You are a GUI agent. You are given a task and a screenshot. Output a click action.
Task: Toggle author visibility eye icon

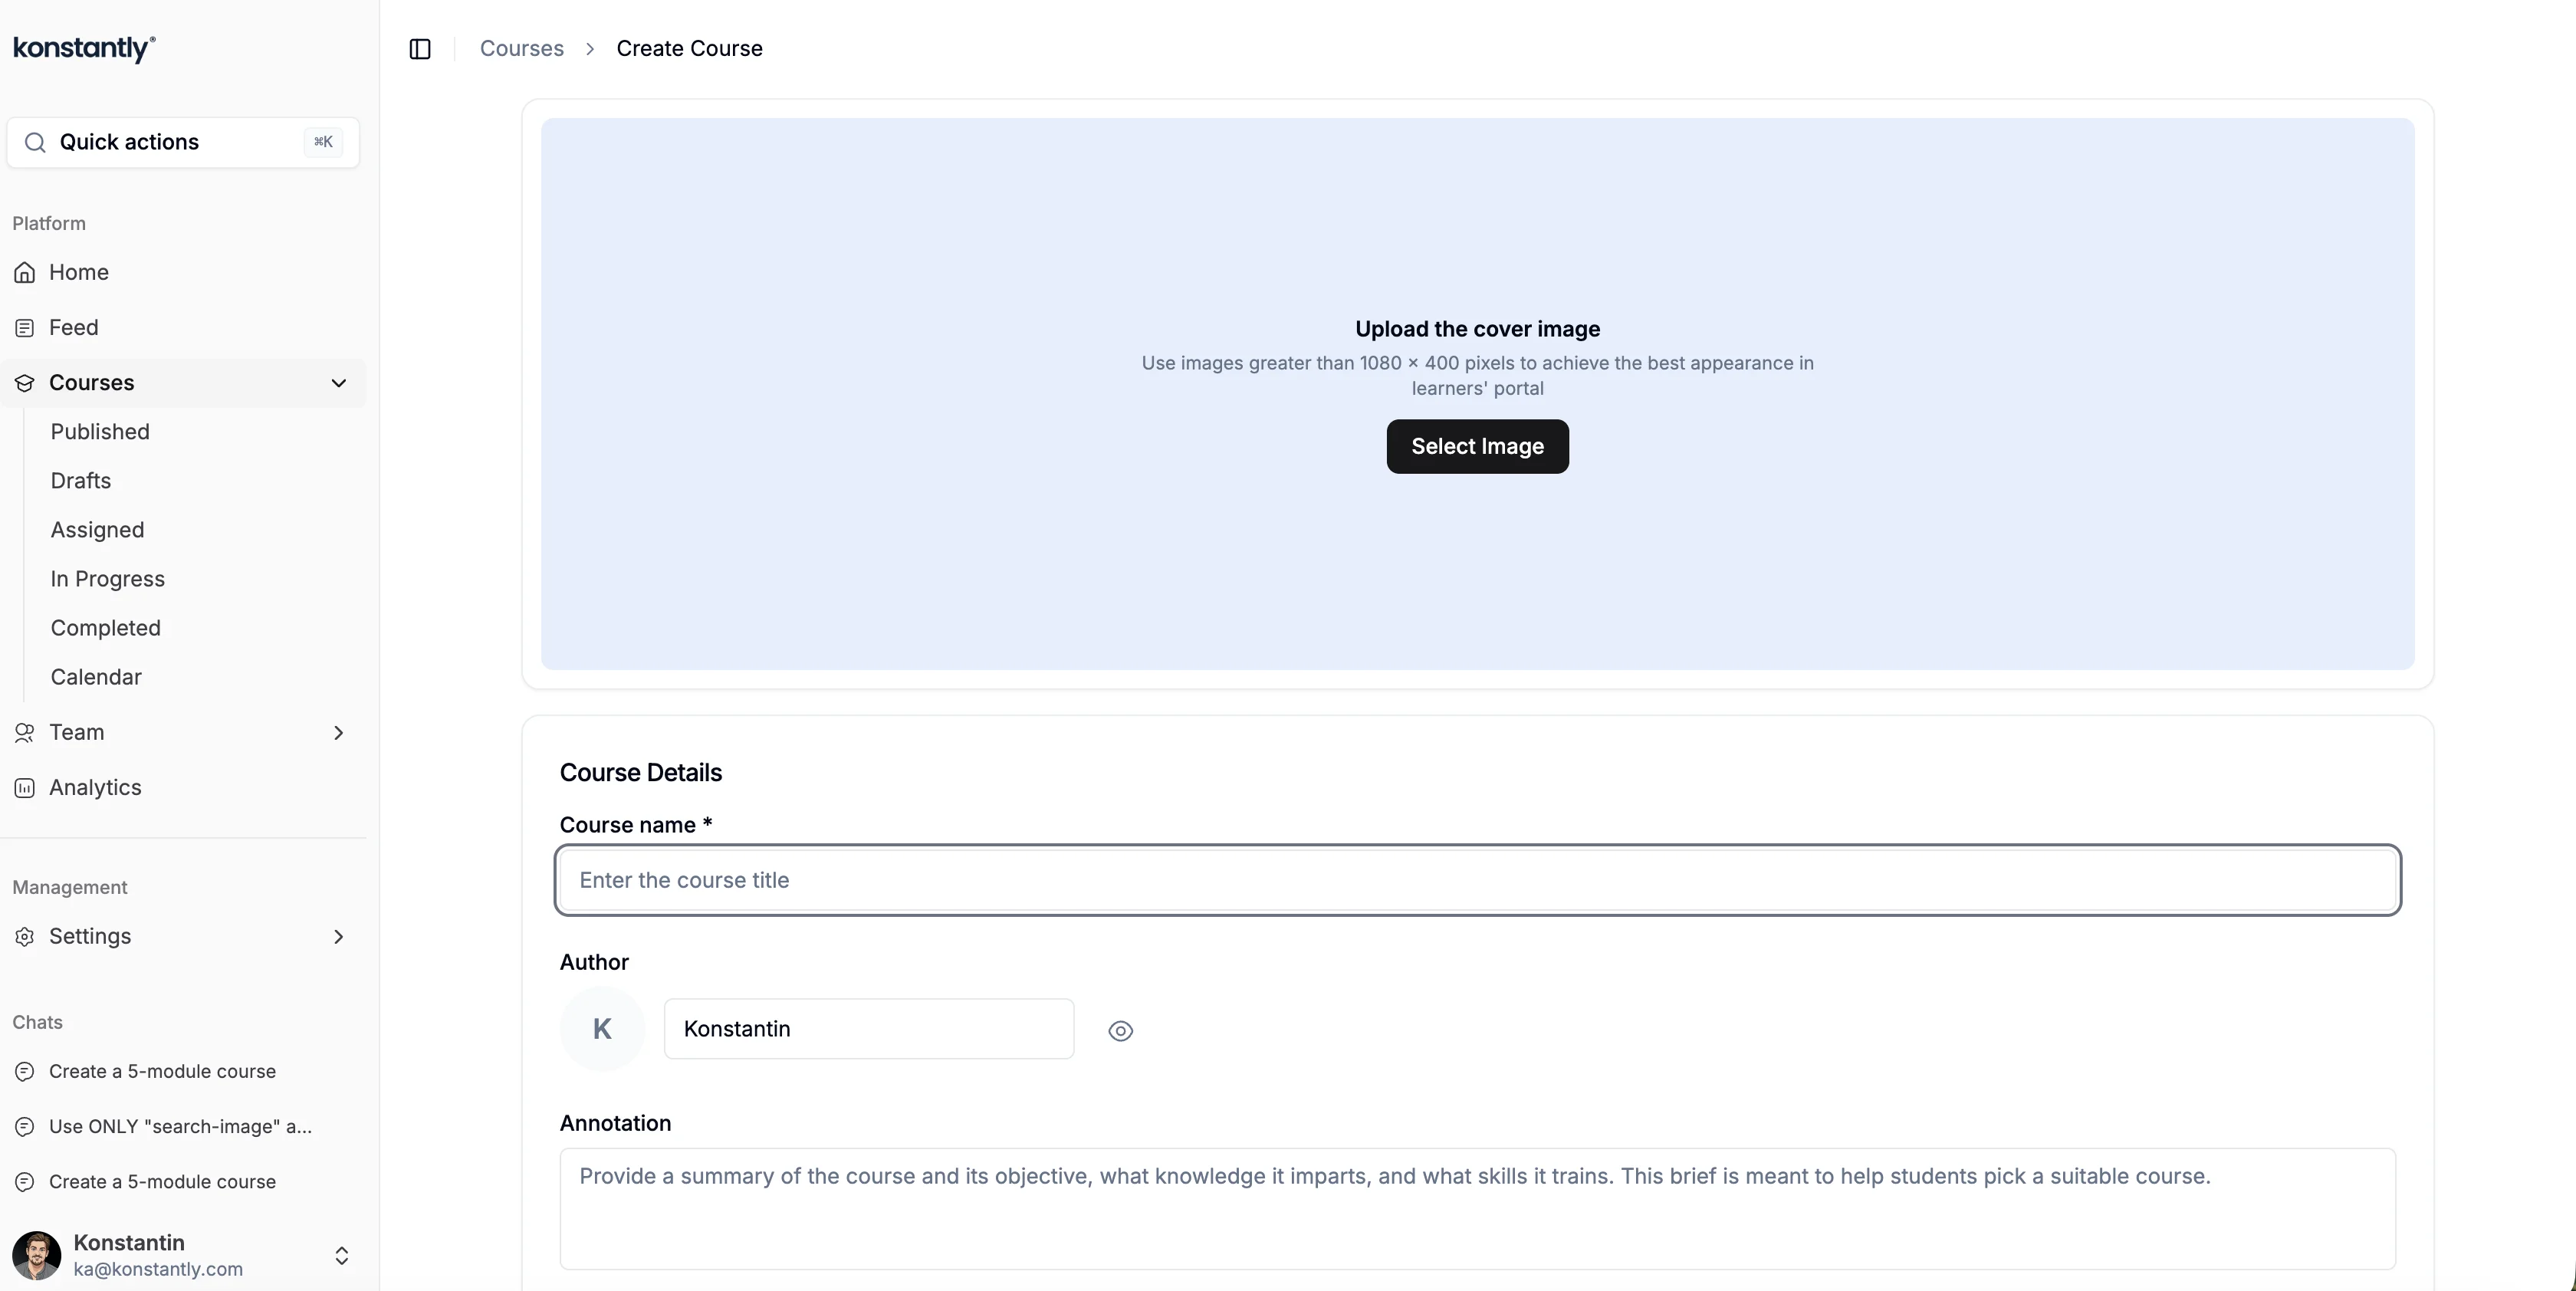(1120, 1031)
